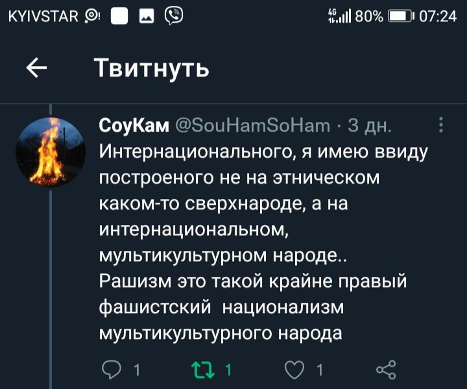Open the three-dot tweet options menu

click(x=441, y=124)
